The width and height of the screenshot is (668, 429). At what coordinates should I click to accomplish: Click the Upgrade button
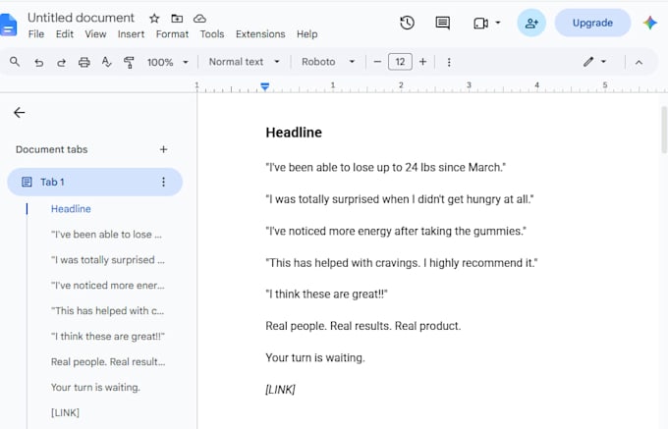click(x=592, y=23)
